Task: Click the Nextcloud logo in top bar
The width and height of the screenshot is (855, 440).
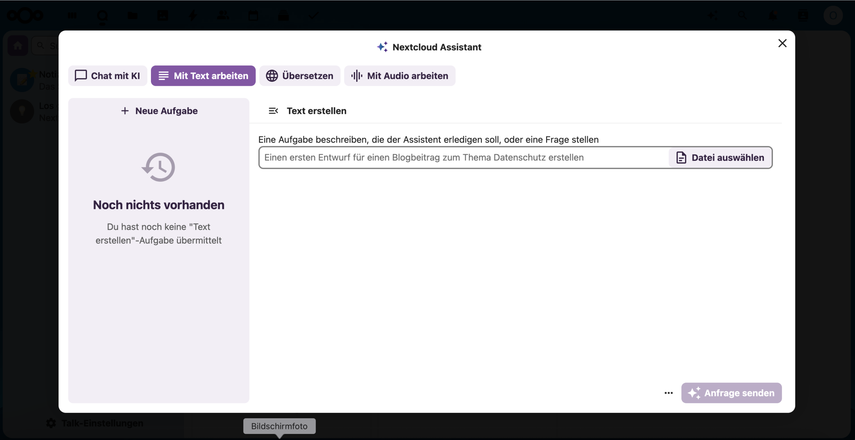Action: [25, 15]
